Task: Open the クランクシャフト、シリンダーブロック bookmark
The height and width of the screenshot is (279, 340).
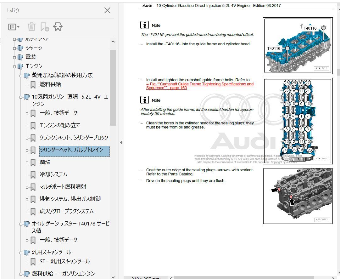Action: tap(74, 137)
